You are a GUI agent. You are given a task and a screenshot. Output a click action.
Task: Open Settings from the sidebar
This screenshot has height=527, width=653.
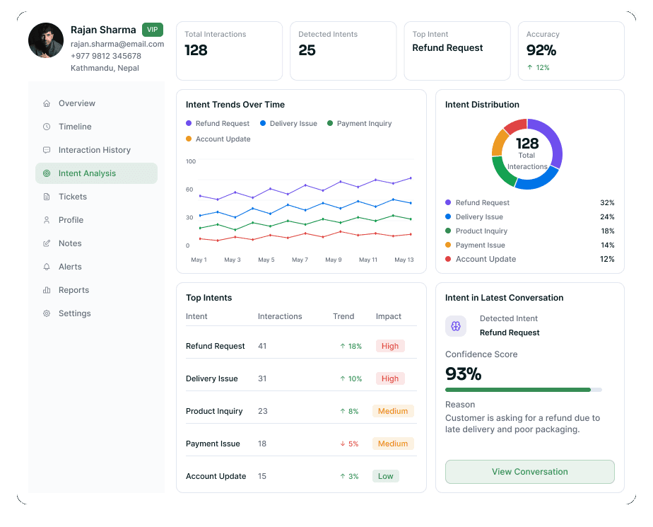coord(97,313)
